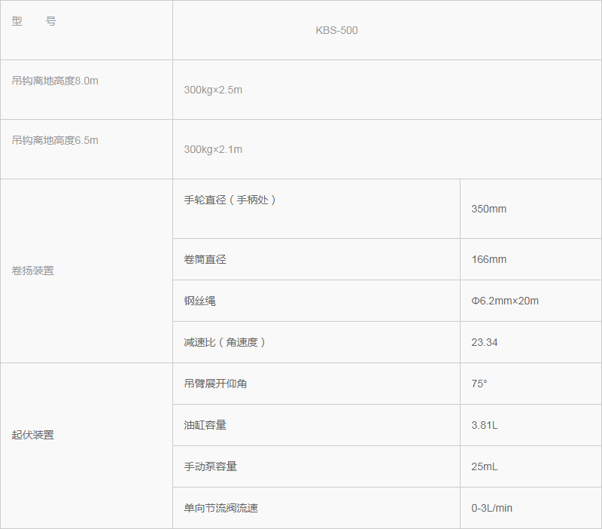Viewport: 602px width, 529px height.
Task: Select the 手动泵容量 label
Action: pyautogui.click(x=210, y=466)
